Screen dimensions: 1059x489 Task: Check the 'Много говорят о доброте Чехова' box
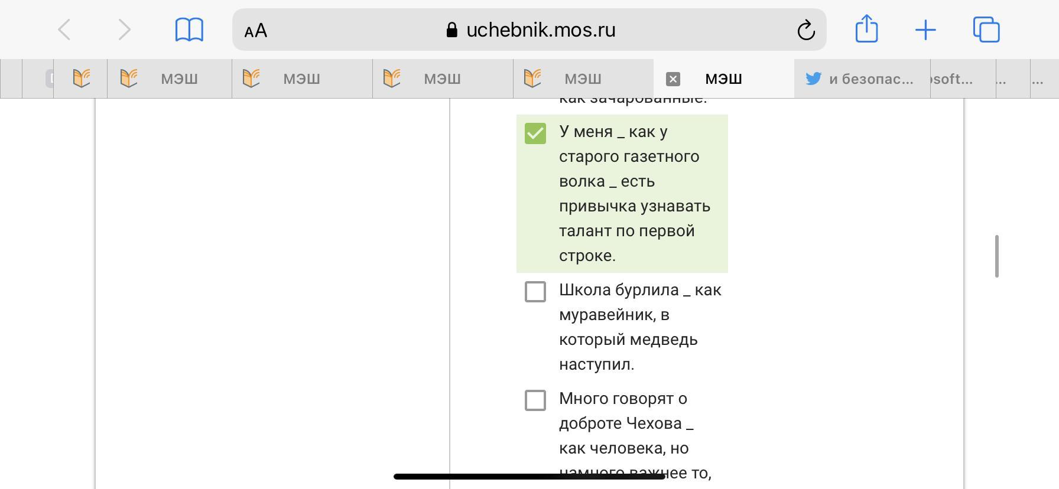(535, 400)
